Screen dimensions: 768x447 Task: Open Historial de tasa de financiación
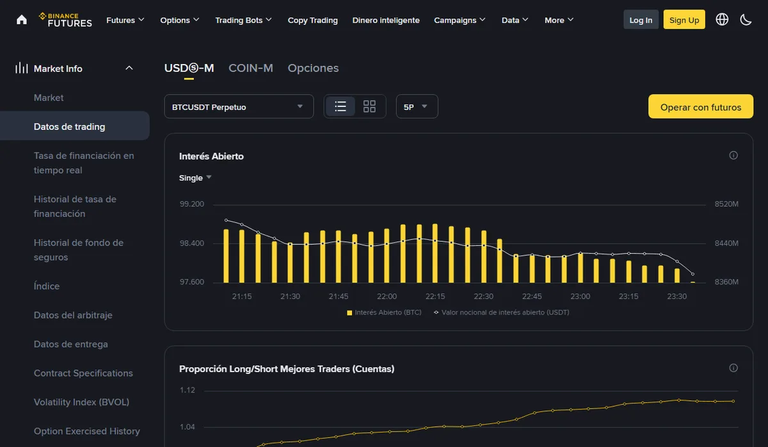(75, 206)
